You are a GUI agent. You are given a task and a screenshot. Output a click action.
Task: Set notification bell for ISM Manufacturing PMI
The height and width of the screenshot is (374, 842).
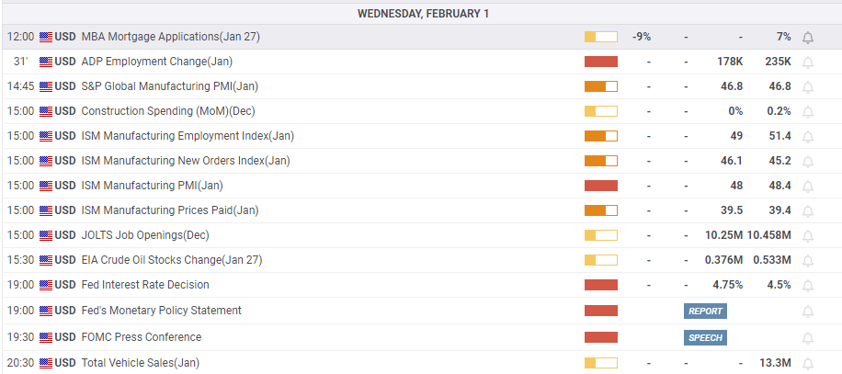pyautogui.click(x=808, y=186)
